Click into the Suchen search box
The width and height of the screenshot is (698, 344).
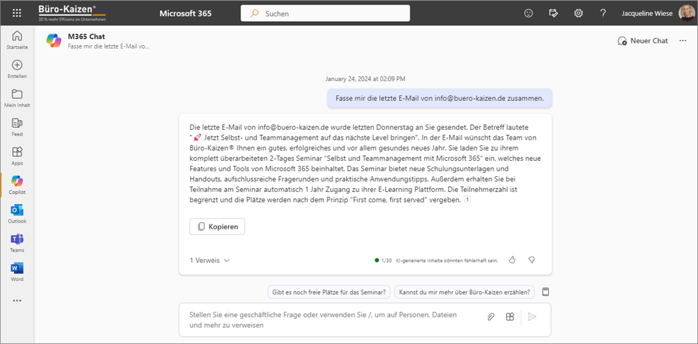click(325, 13)
